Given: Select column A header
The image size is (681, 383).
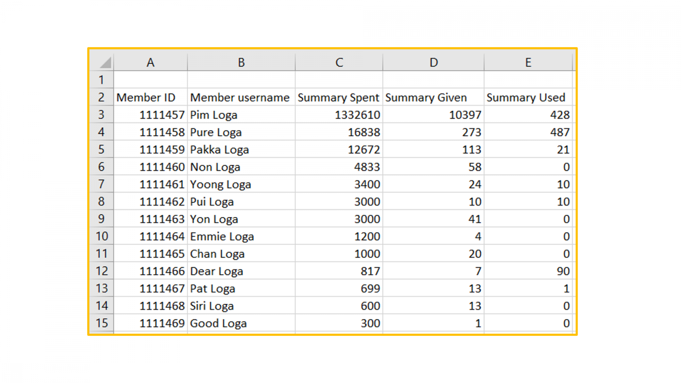Looking at the screenshot, I should tap(150, 62).
